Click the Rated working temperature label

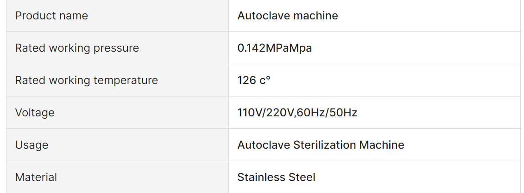click(x=86, y=80)
